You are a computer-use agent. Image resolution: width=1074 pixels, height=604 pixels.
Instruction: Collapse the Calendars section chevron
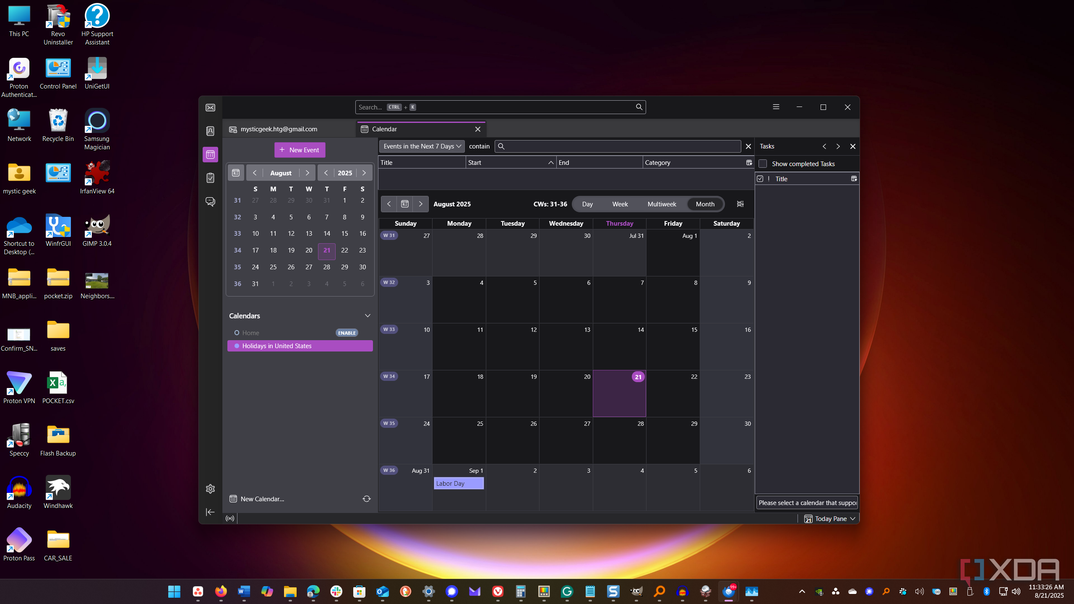368,316
